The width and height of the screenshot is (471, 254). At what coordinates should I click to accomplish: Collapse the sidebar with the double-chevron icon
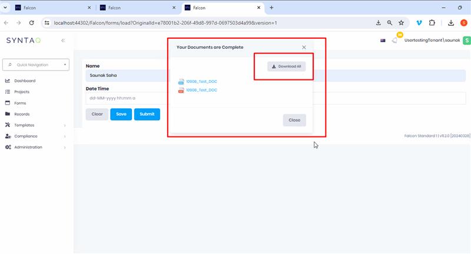pyautogui.click(x=63, y=41)
